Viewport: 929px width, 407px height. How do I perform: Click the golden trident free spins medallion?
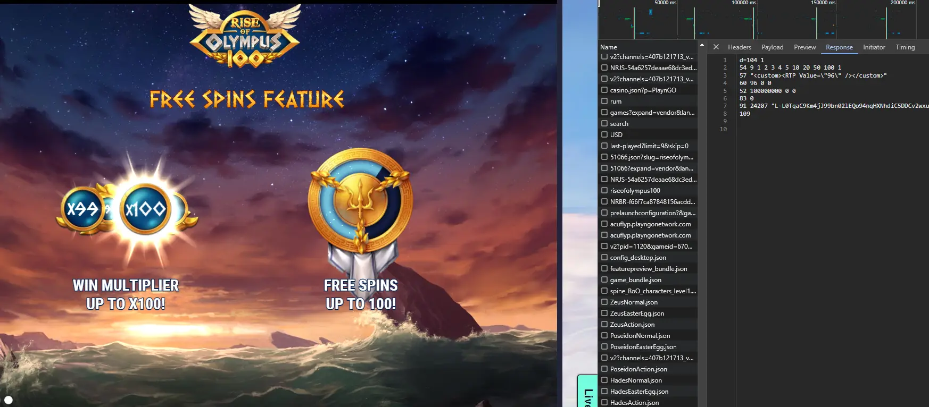[x=360, y=201]
